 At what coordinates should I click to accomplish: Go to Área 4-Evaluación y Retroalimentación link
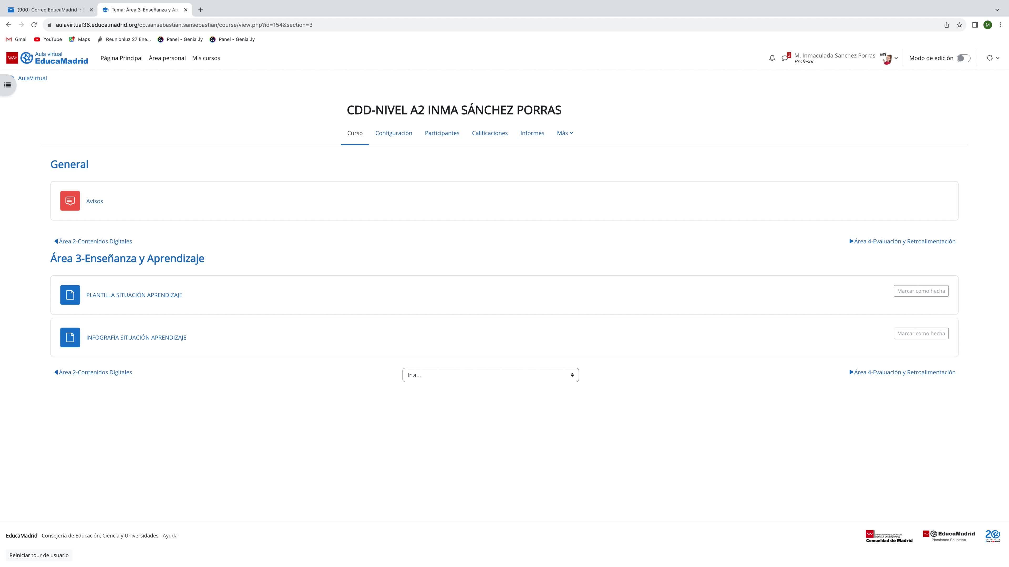903,241
